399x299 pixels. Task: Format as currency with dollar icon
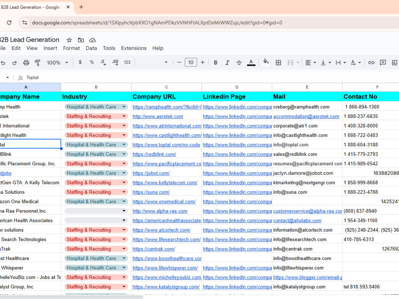[80, 62]
